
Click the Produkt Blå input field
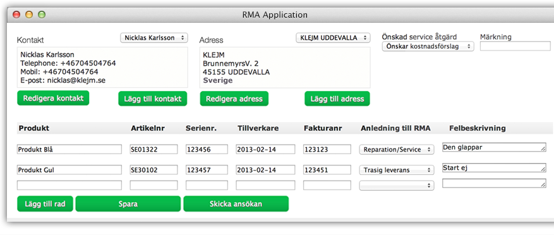pyautogui.click(x=69, y=149)
